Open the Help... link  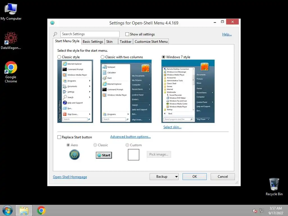coord(227,34)
